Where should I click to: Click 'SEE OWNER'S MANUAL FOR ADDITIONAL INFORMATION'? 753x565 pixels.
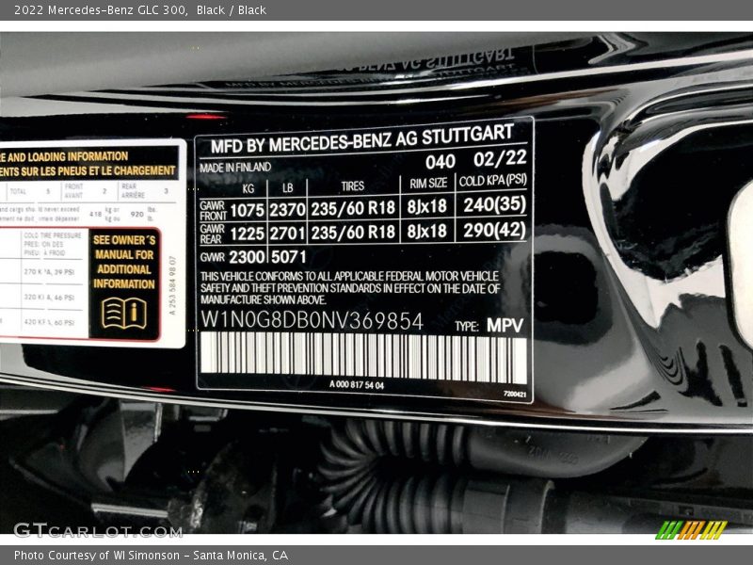tap(124, 262)
